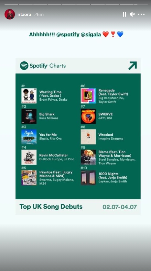Open the @sigala mention

(x=91, y=35)
